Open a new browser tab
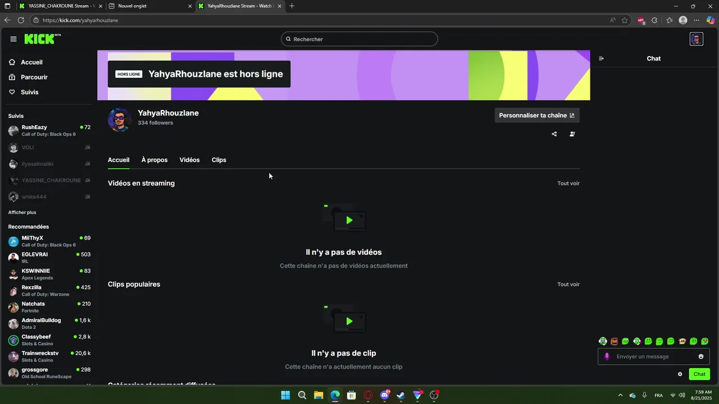 pyautogui.click(x=292, y=6)
